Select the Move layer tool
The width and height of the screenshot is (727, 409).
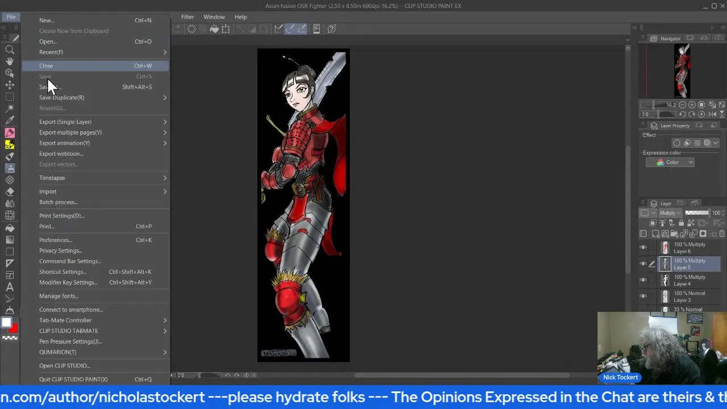[10, 85]
